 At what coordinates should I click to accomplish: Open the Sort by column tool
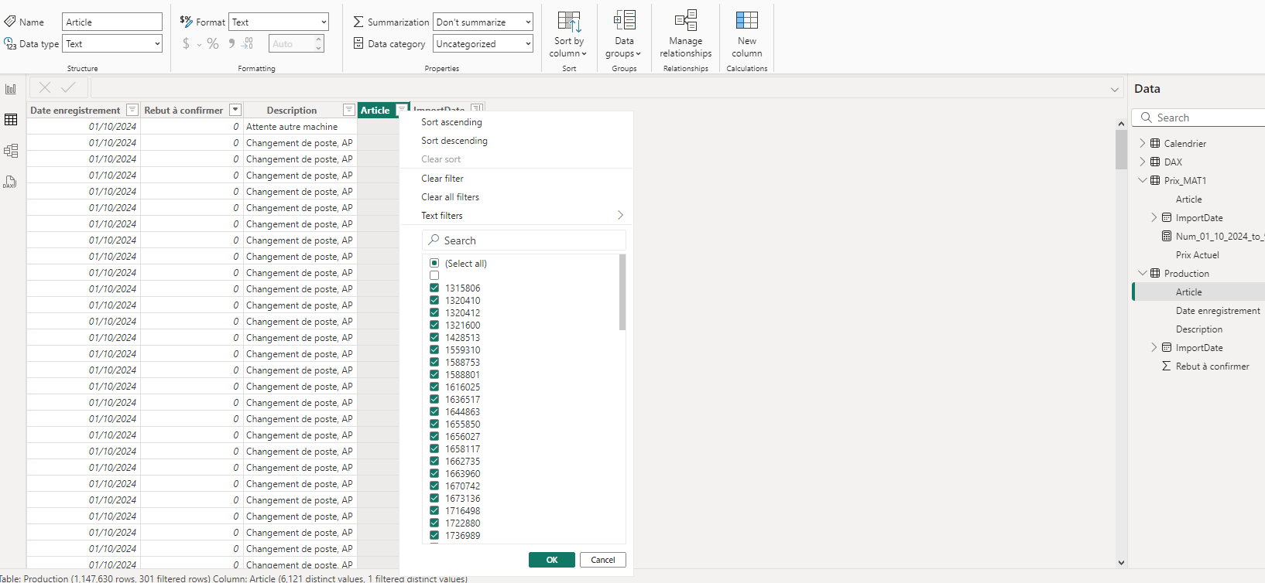click(568, 35)
